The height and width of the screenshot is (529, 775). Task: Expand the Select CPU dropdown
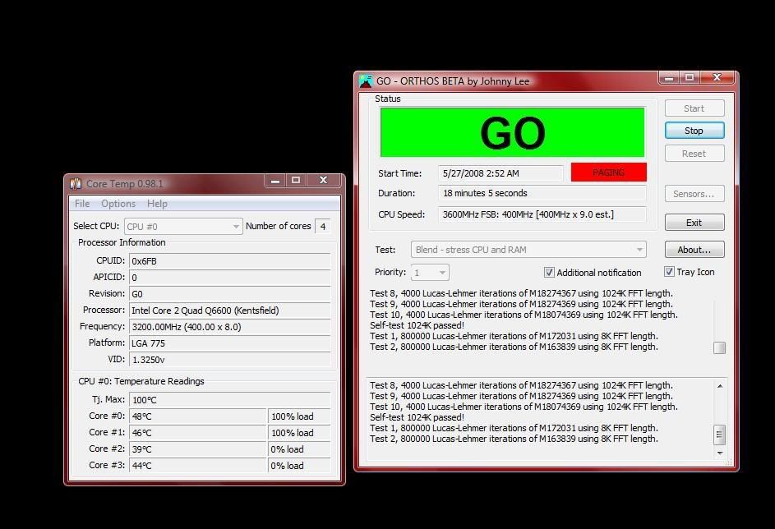pos(183,226)
